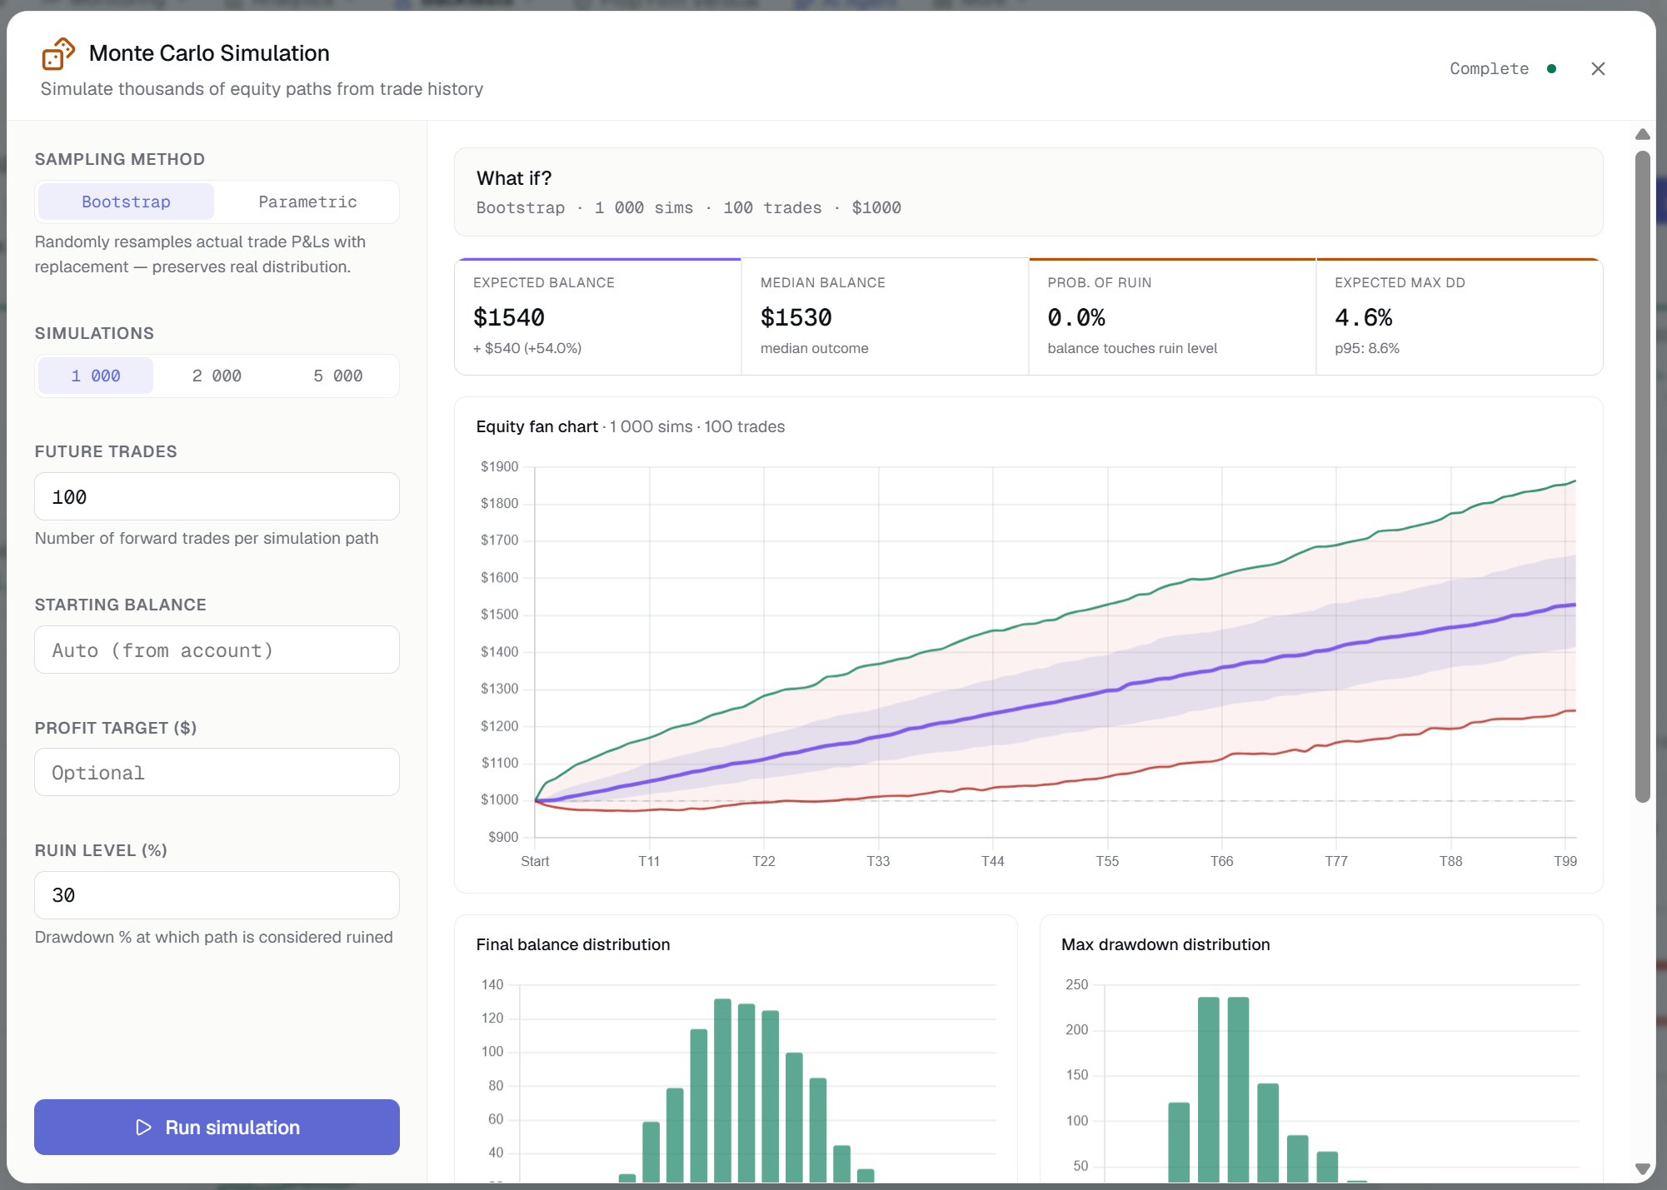Viewport: 1667px width, 1190px height.
Task: Choose 5 000 simulations
Action: click(x=338, y=376)
